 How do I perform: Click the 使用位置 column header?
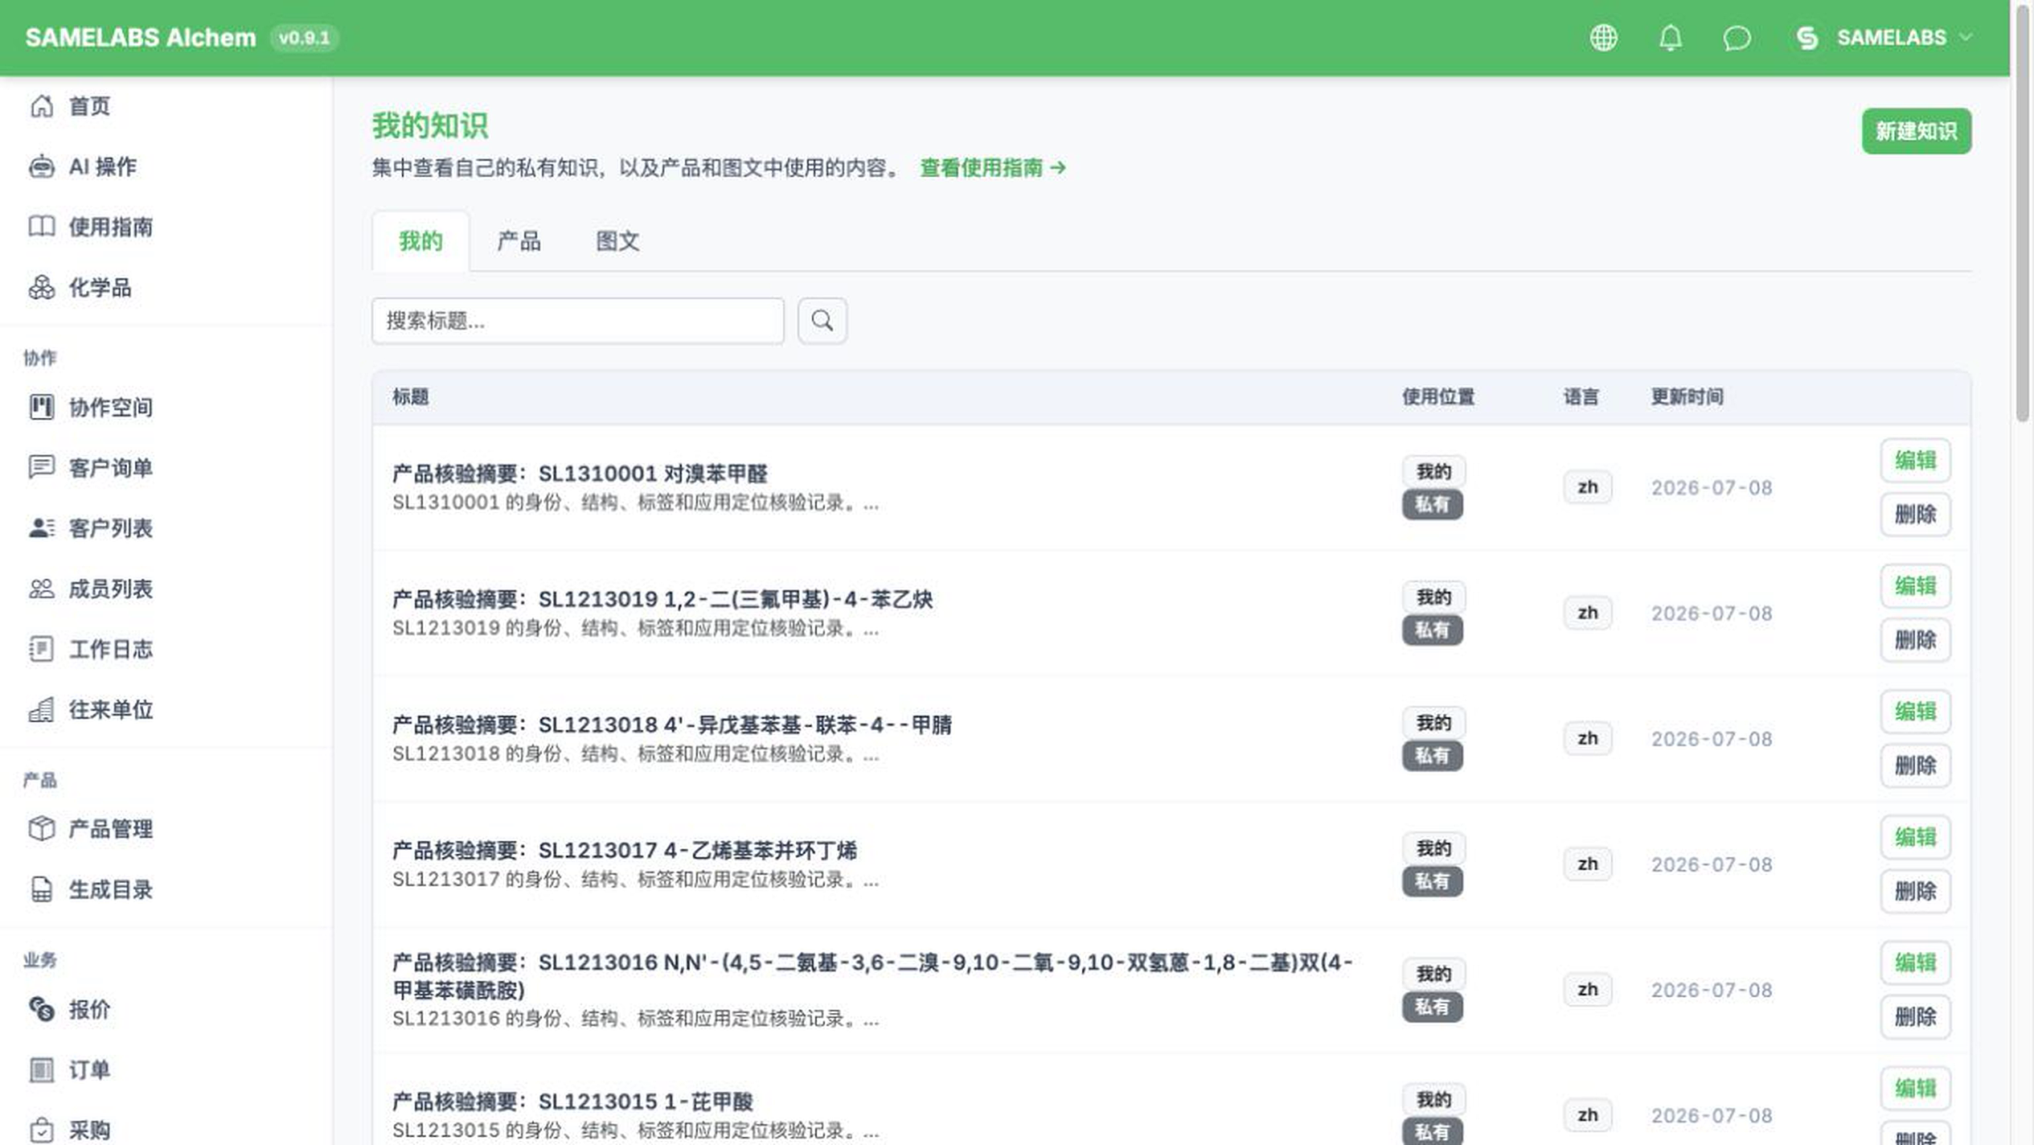pos(1437,396)
